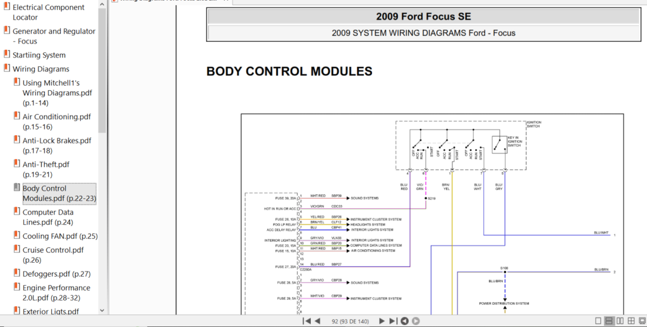Click bookmarks panel scroll up arrow

102,4
